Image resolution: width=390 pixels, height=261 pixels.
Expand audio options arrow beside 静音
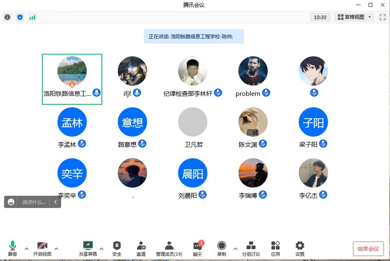(x=26, y=248)
